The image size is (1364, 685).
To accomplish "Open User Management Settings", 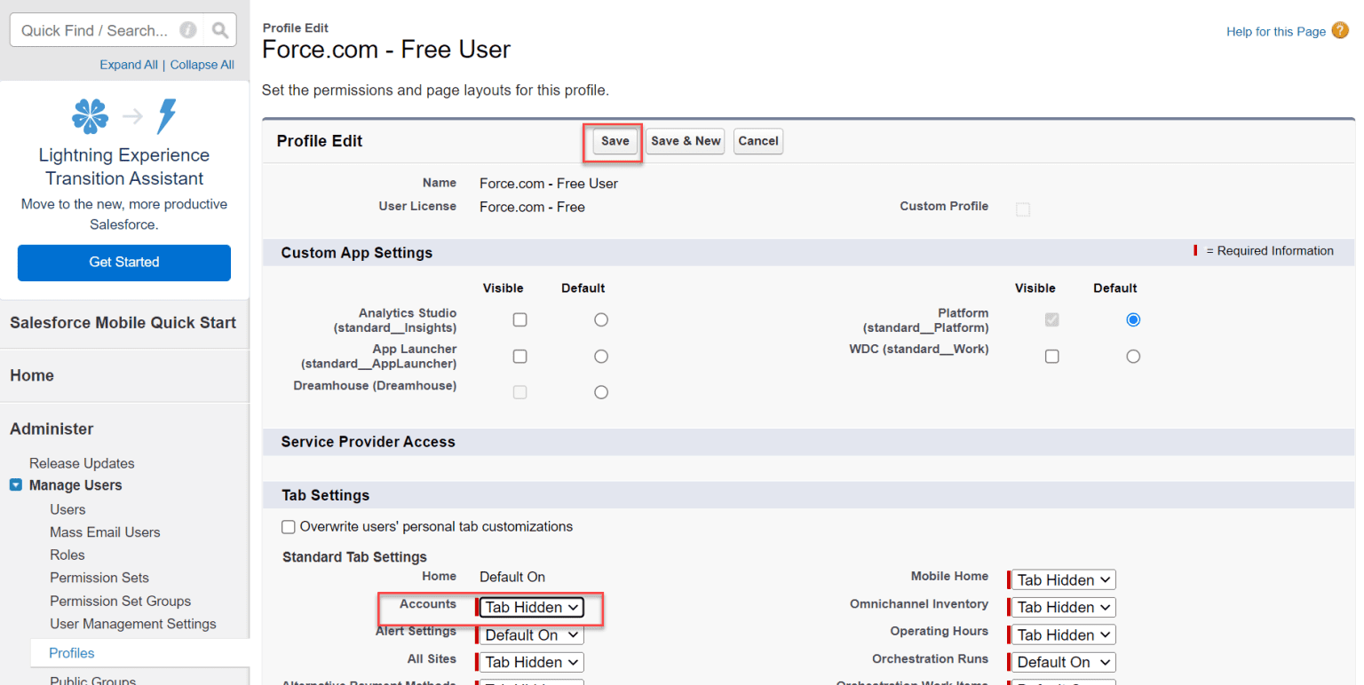I will tap(133, 625).
